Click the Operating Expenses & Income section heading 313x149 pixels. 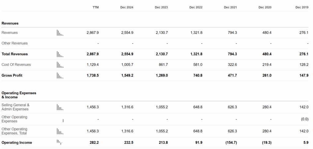[x=19, y=95]
